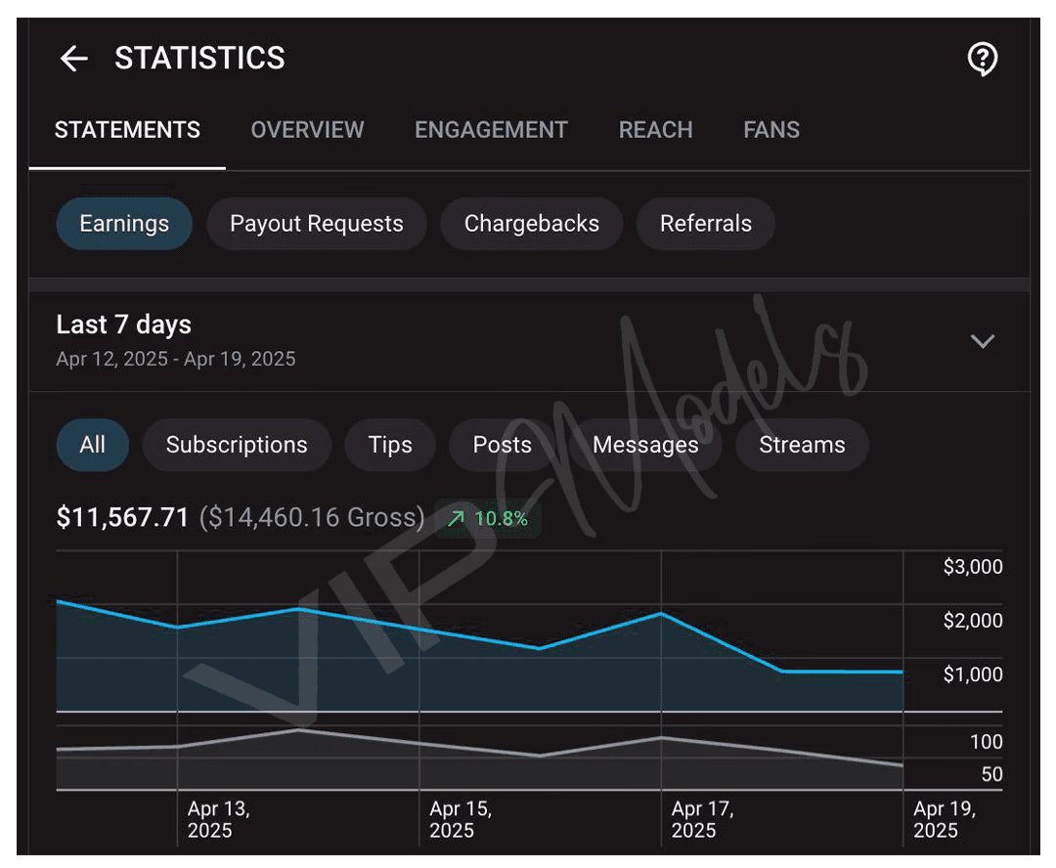1056x868 pixels.
Task: Filter earnings by Messages
Action: 645,445
